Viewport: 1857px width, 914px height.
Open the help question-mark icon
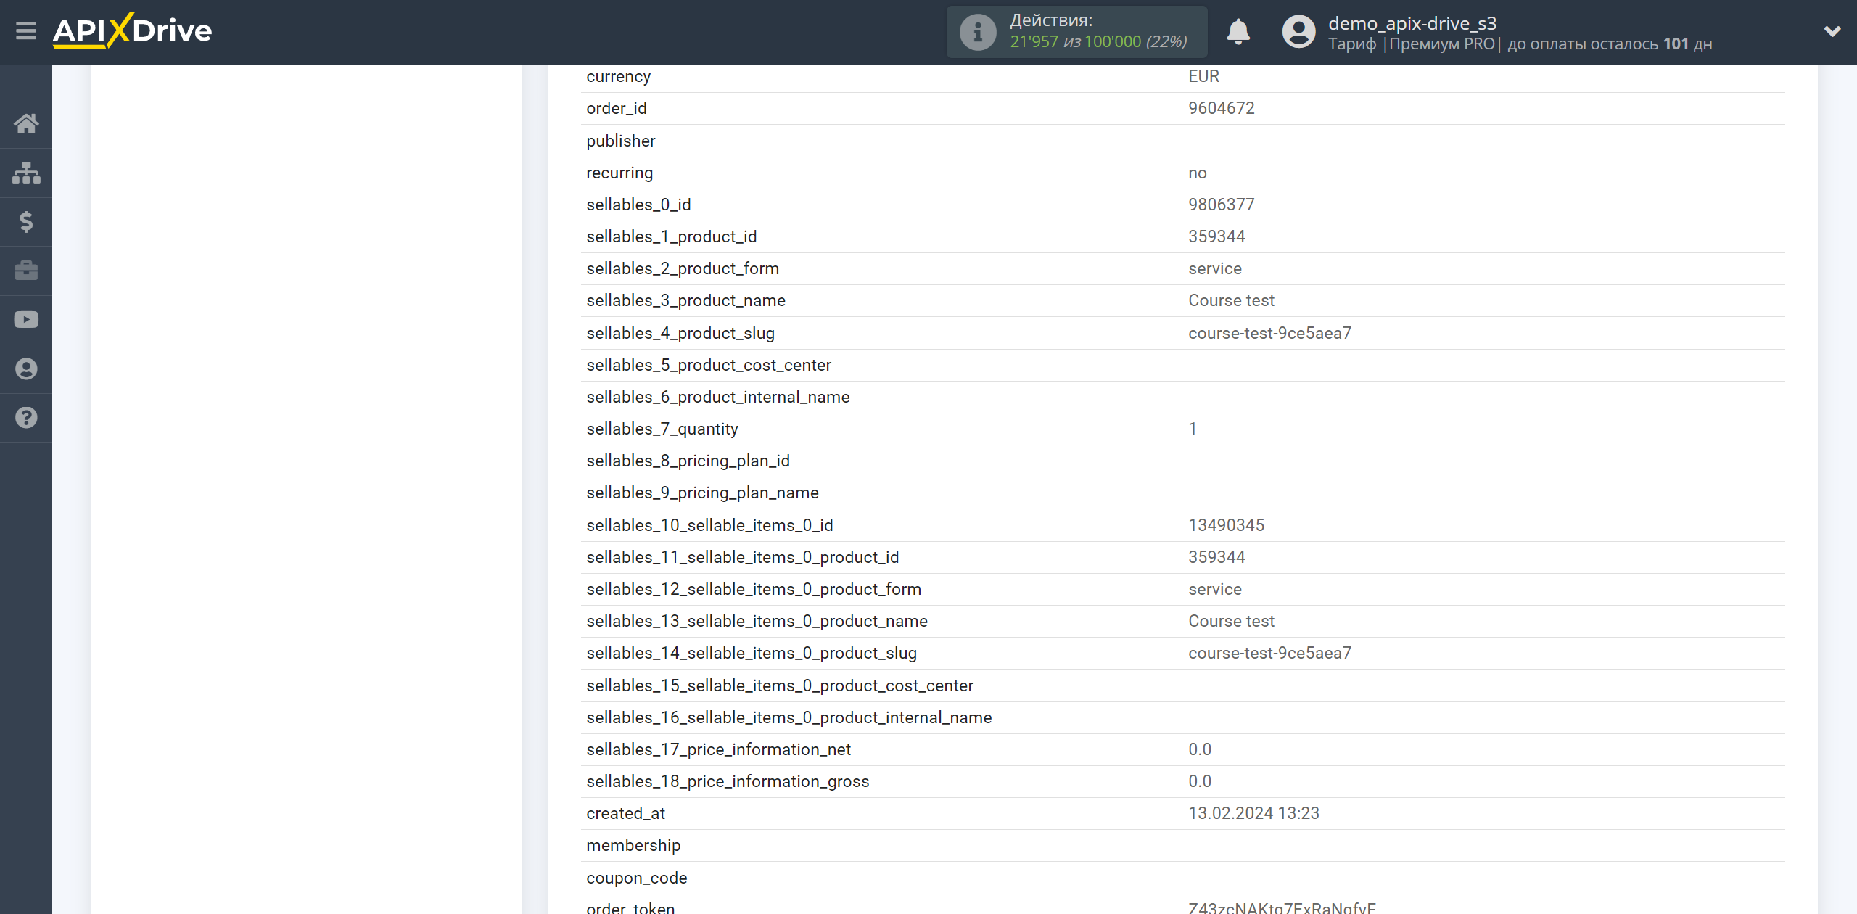point(26,418)
